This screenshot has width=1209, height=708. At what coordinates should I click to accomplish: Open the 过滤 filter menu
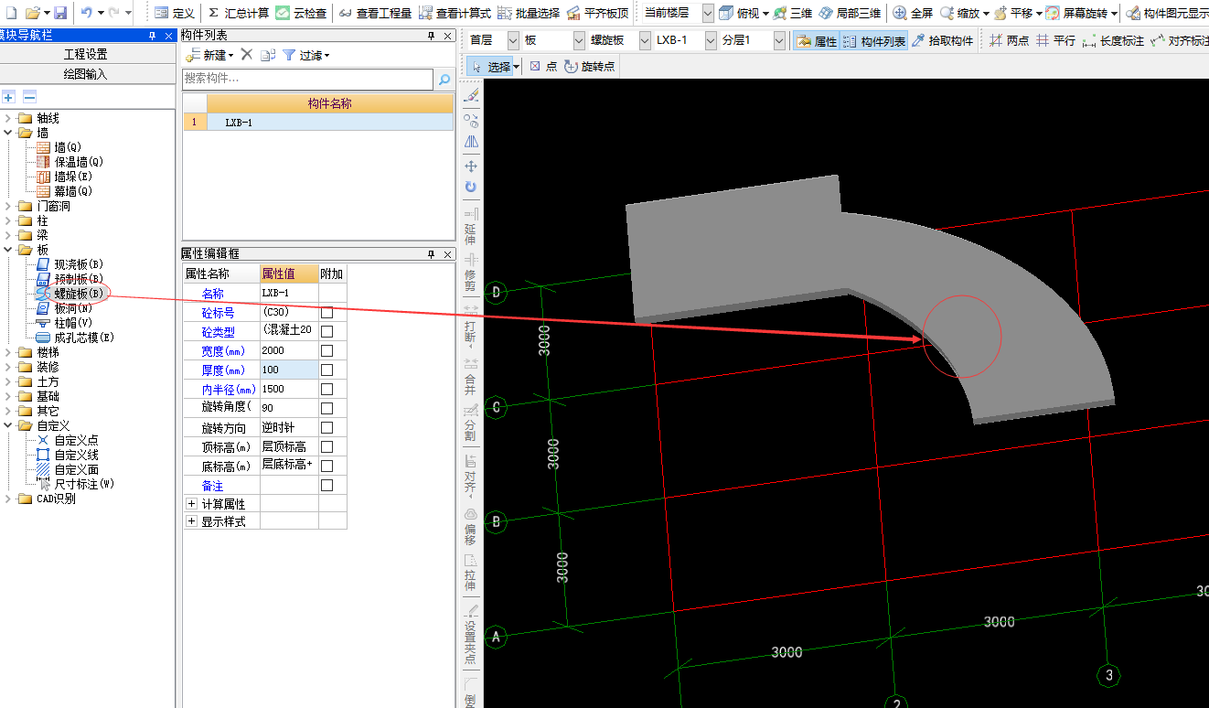[306, 55]
